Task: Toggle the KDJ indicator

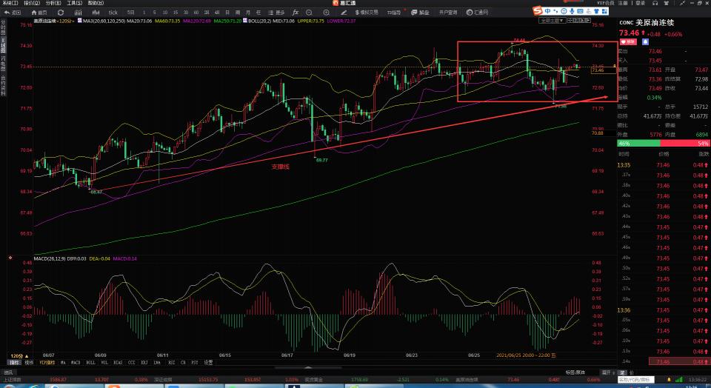Action: (144, 363)
